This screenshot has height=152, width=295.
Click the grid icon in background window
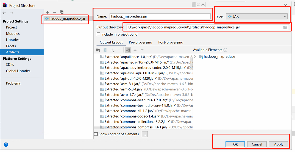click(x=194, y=4)
